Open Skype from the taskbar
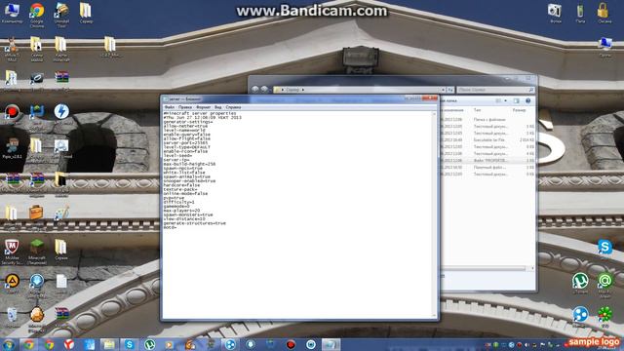The height and width of the screenshot is (351, 624). [x=130, y=344]
